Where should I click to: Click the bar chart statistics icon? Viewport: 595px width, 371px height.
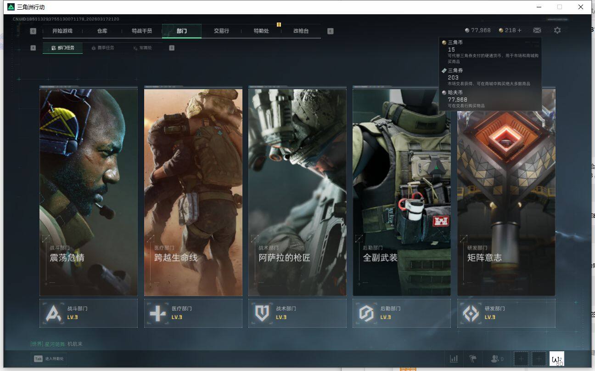(454, 359)
